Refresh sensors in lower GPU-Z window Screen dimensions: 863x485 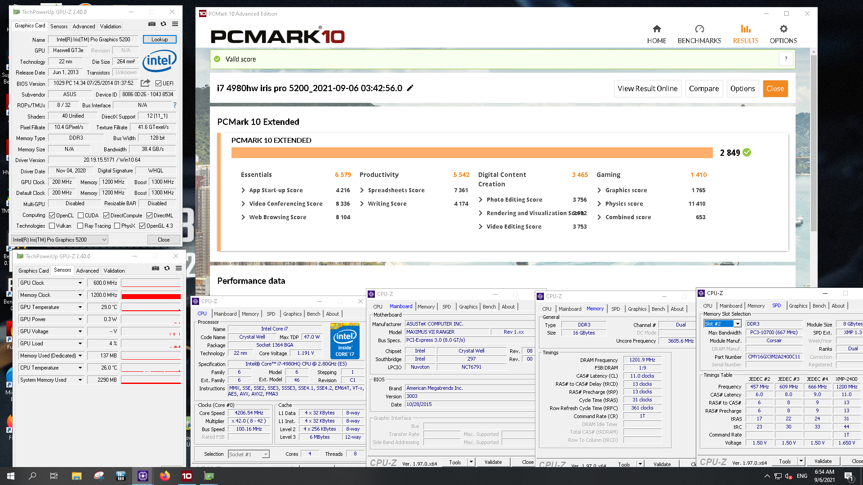pyautogui.click(x=167, y=268)
